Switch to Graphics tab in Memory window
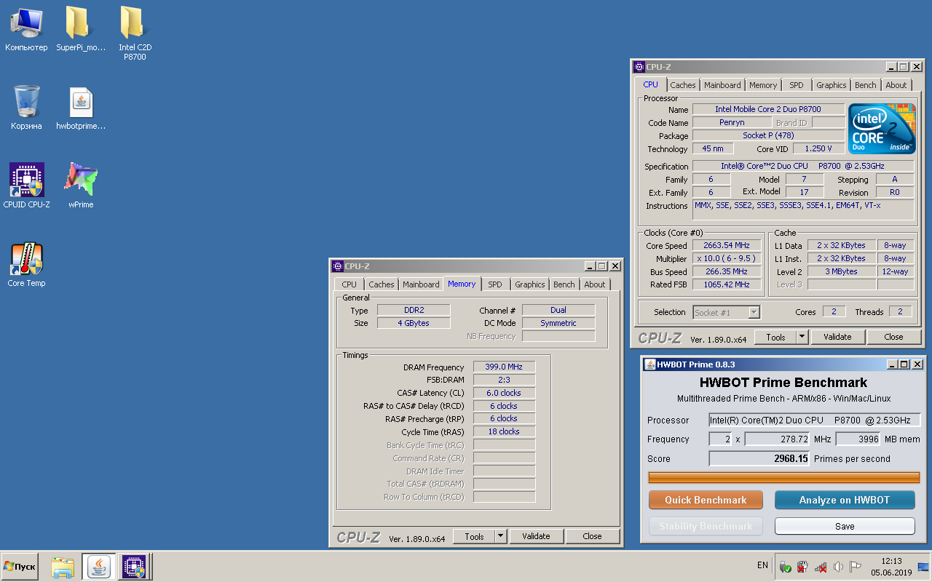Viewport: 932px width, 582px height. click(530, 284)
